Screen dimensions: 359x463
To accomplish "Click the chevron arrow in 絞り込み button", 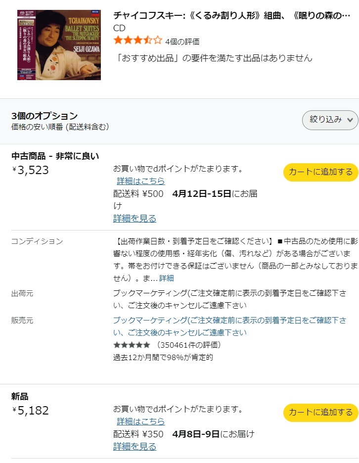I will 350,120.
